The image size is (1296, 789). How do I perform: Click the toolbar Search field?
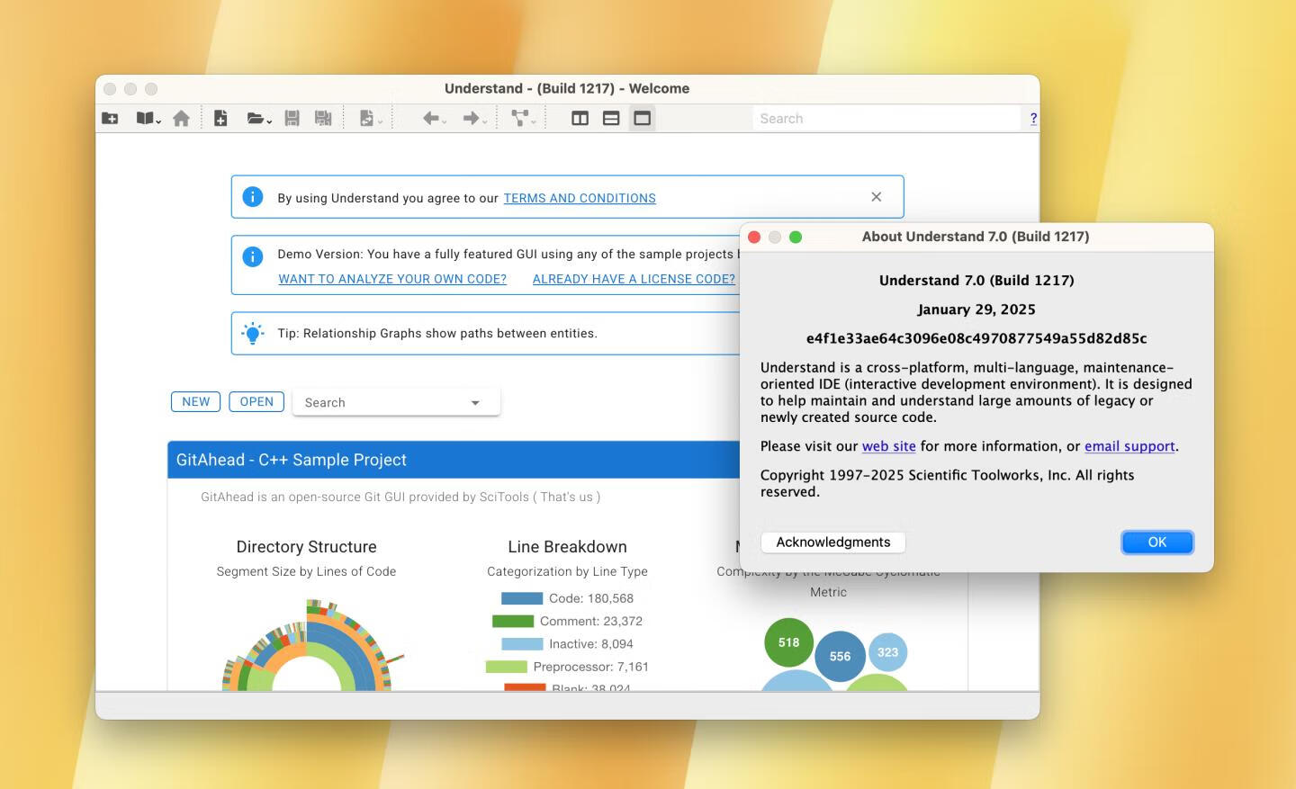pos(886,118)
